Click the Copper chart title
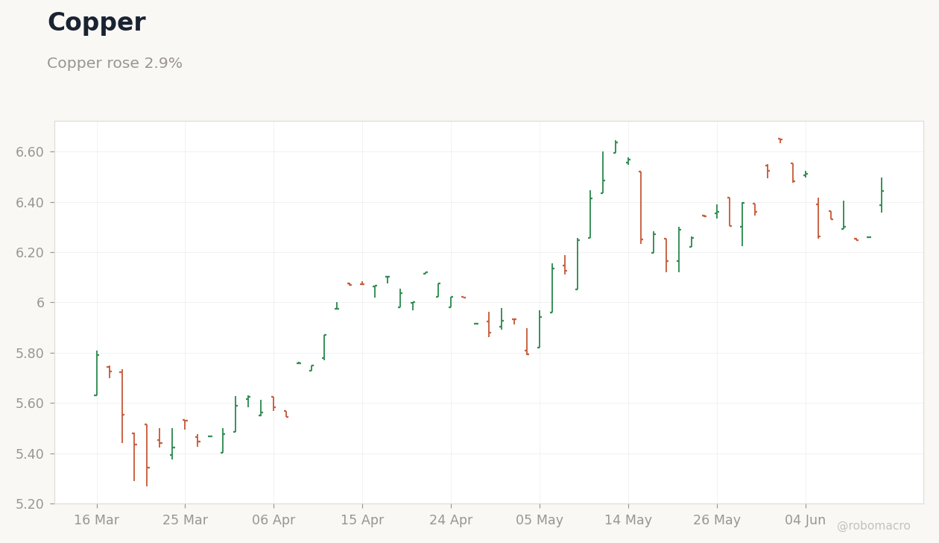This screenshot has width=939, height=543. (x=96, y=23)
